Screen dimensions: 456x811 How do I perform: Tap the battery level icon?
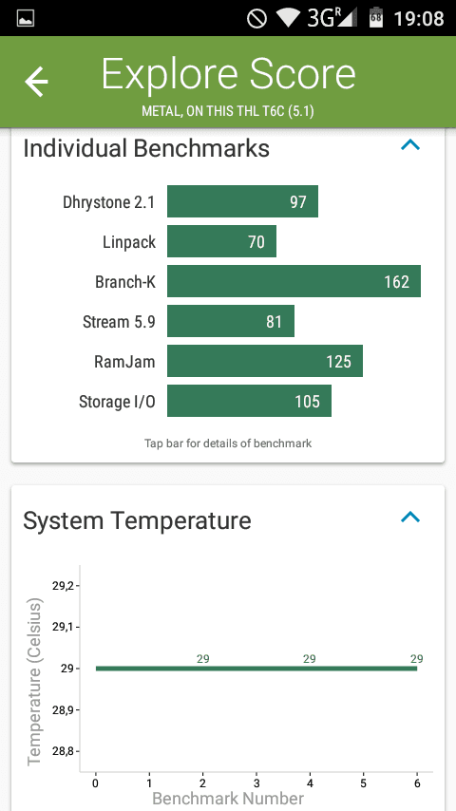click(376, 18)
